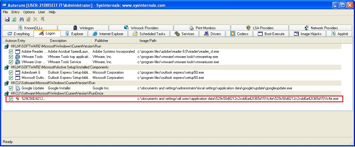Switch to the KnownDLLs tab

(30, 28)
